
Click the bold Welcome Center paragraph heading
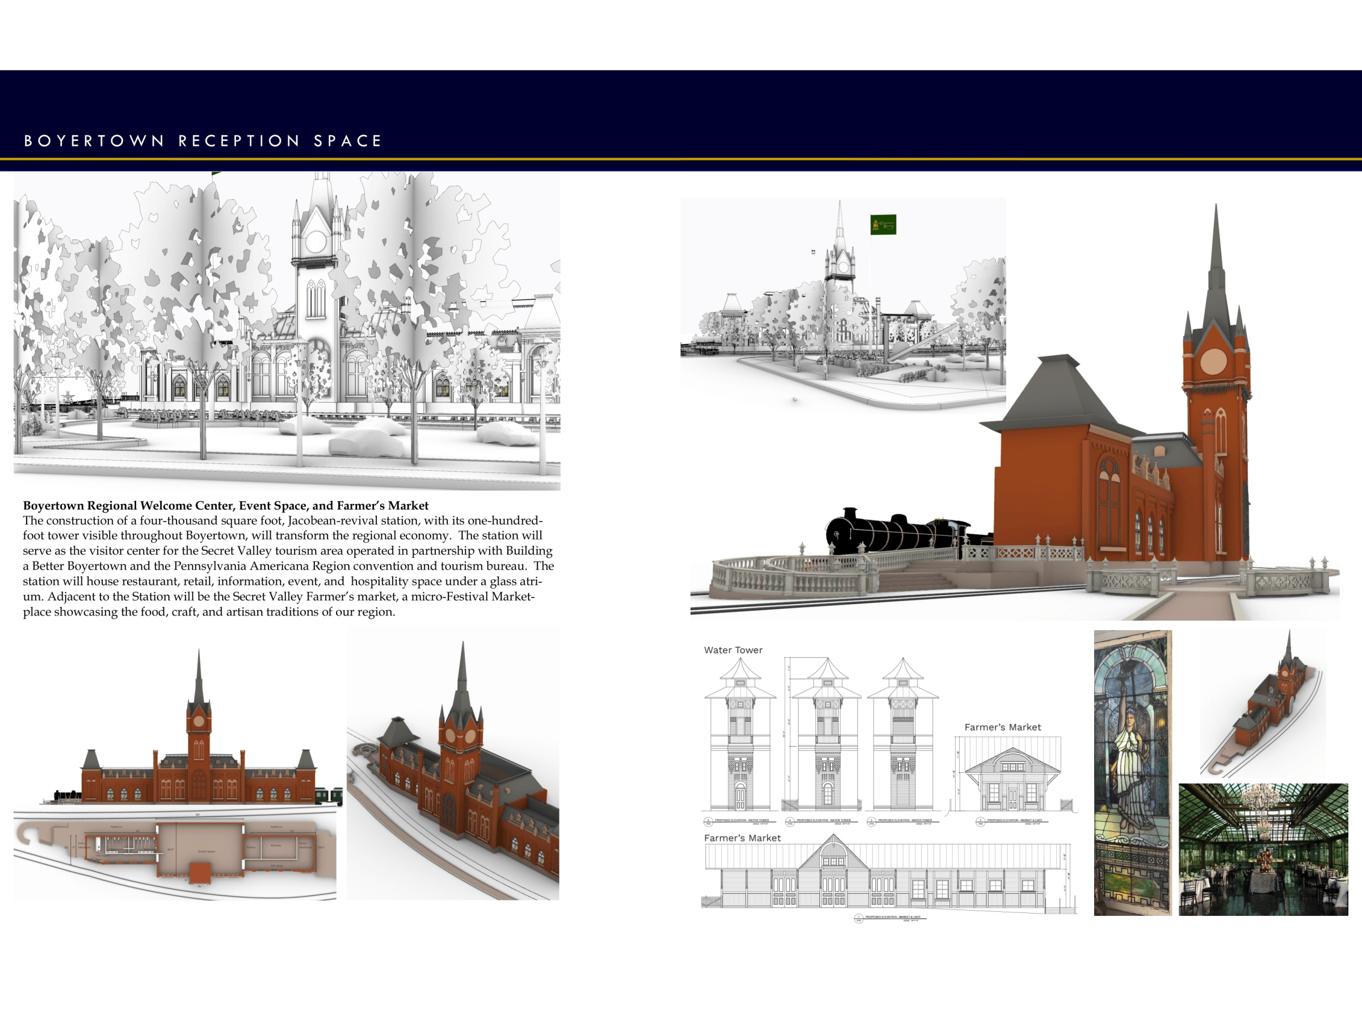tap(225, 506)
